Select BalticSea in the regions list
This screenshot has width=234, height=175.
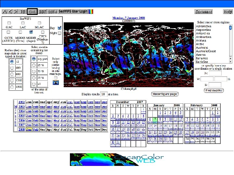pos(202,62)
